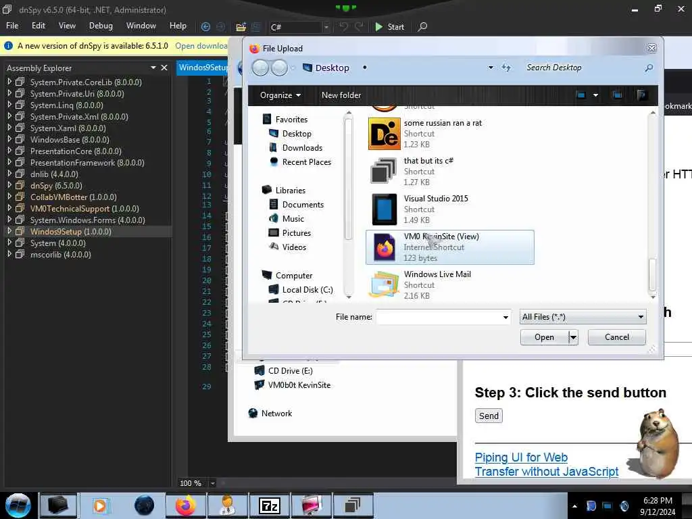Click the change view icon in dialog
The width and height of the screenshot is (692, 519).
tap(580, 95)
